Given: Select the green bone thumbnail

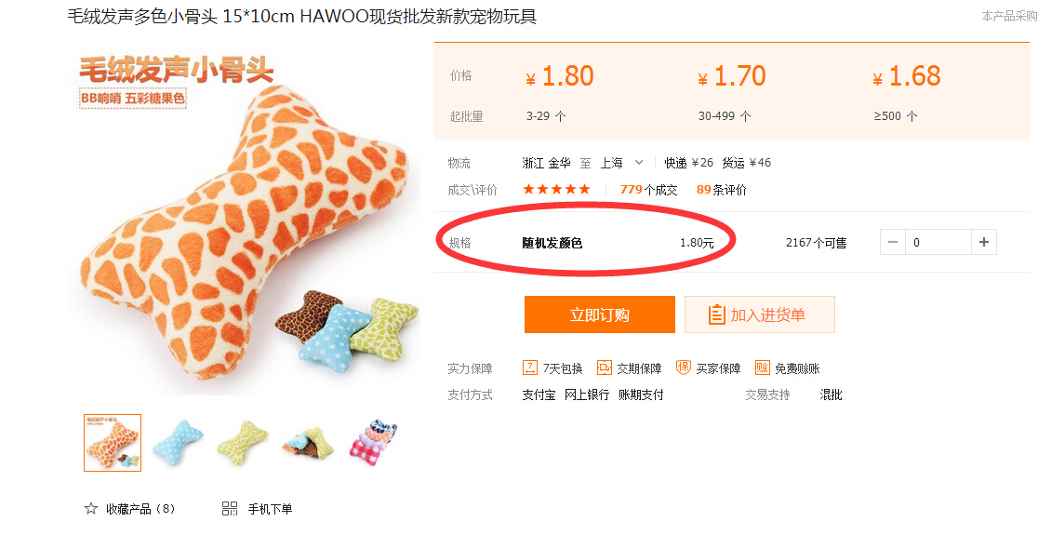Looking at the screenshot, I should click(243, 443).
